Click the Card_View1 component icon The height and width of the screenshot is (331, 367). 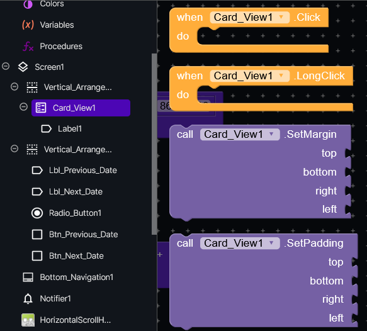click(41, 108)
